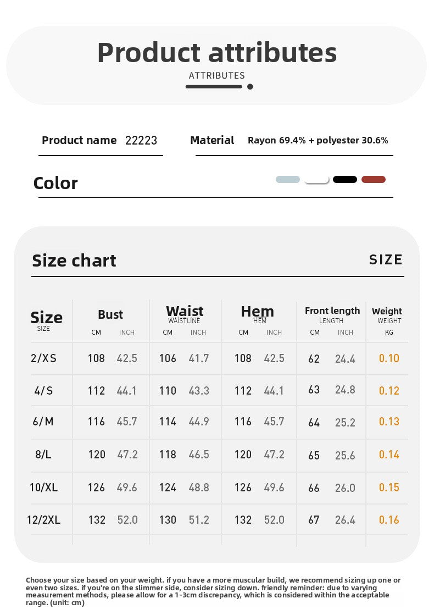This screenshot has width=434, height=615.
Task: Choose the black color swatch
Action: [345, 179]
